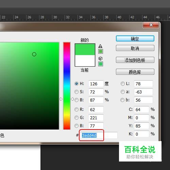Image resolution: width=170 pixels, height=170 pixels.
Task: Click the G field showing 221
Action: tap(96, 118)
